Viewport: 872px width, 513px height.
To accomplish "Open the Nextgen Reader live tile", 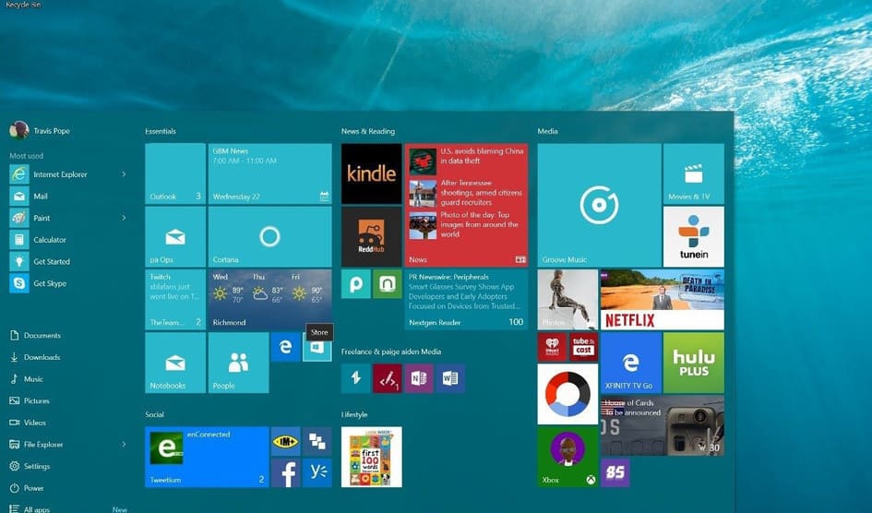I will tap(466, 300).
